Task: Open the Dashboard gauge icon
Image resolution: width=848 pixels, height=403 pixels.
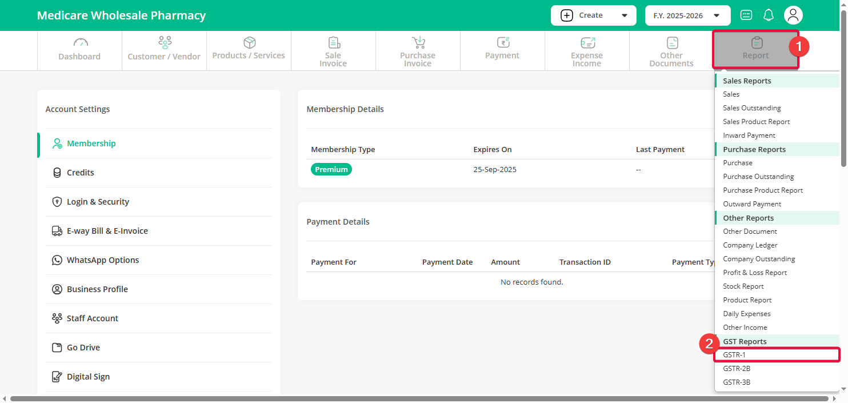Action: click(x=80, y=43)
